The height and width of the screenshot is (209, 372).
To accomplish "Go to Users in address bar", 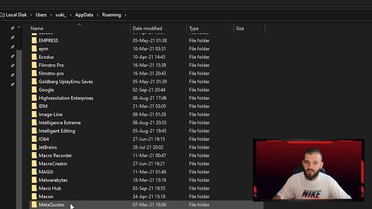I will [x=41, y=15].
